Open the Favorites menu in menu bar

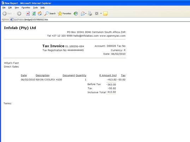(26, 8)
